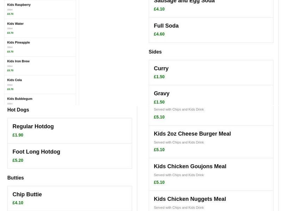This screenshot has width=282, height=211.
Task: Click the £4.10 price on Chip Buttie
Action: [x=18, y=203]
